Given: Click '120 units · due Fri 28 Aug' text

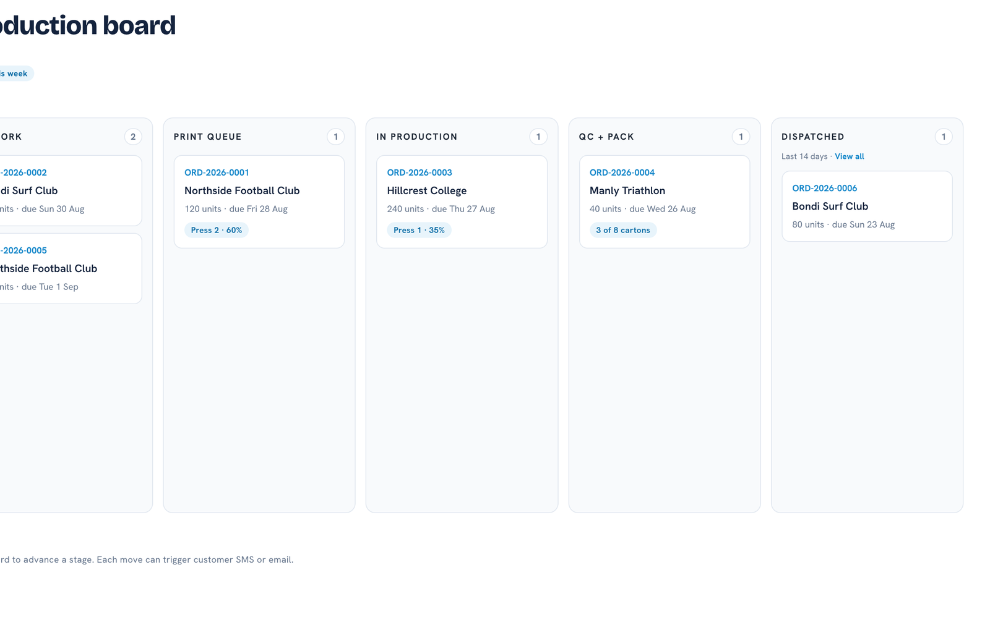Looking at the screenshot, I should (x=236, y=209).
